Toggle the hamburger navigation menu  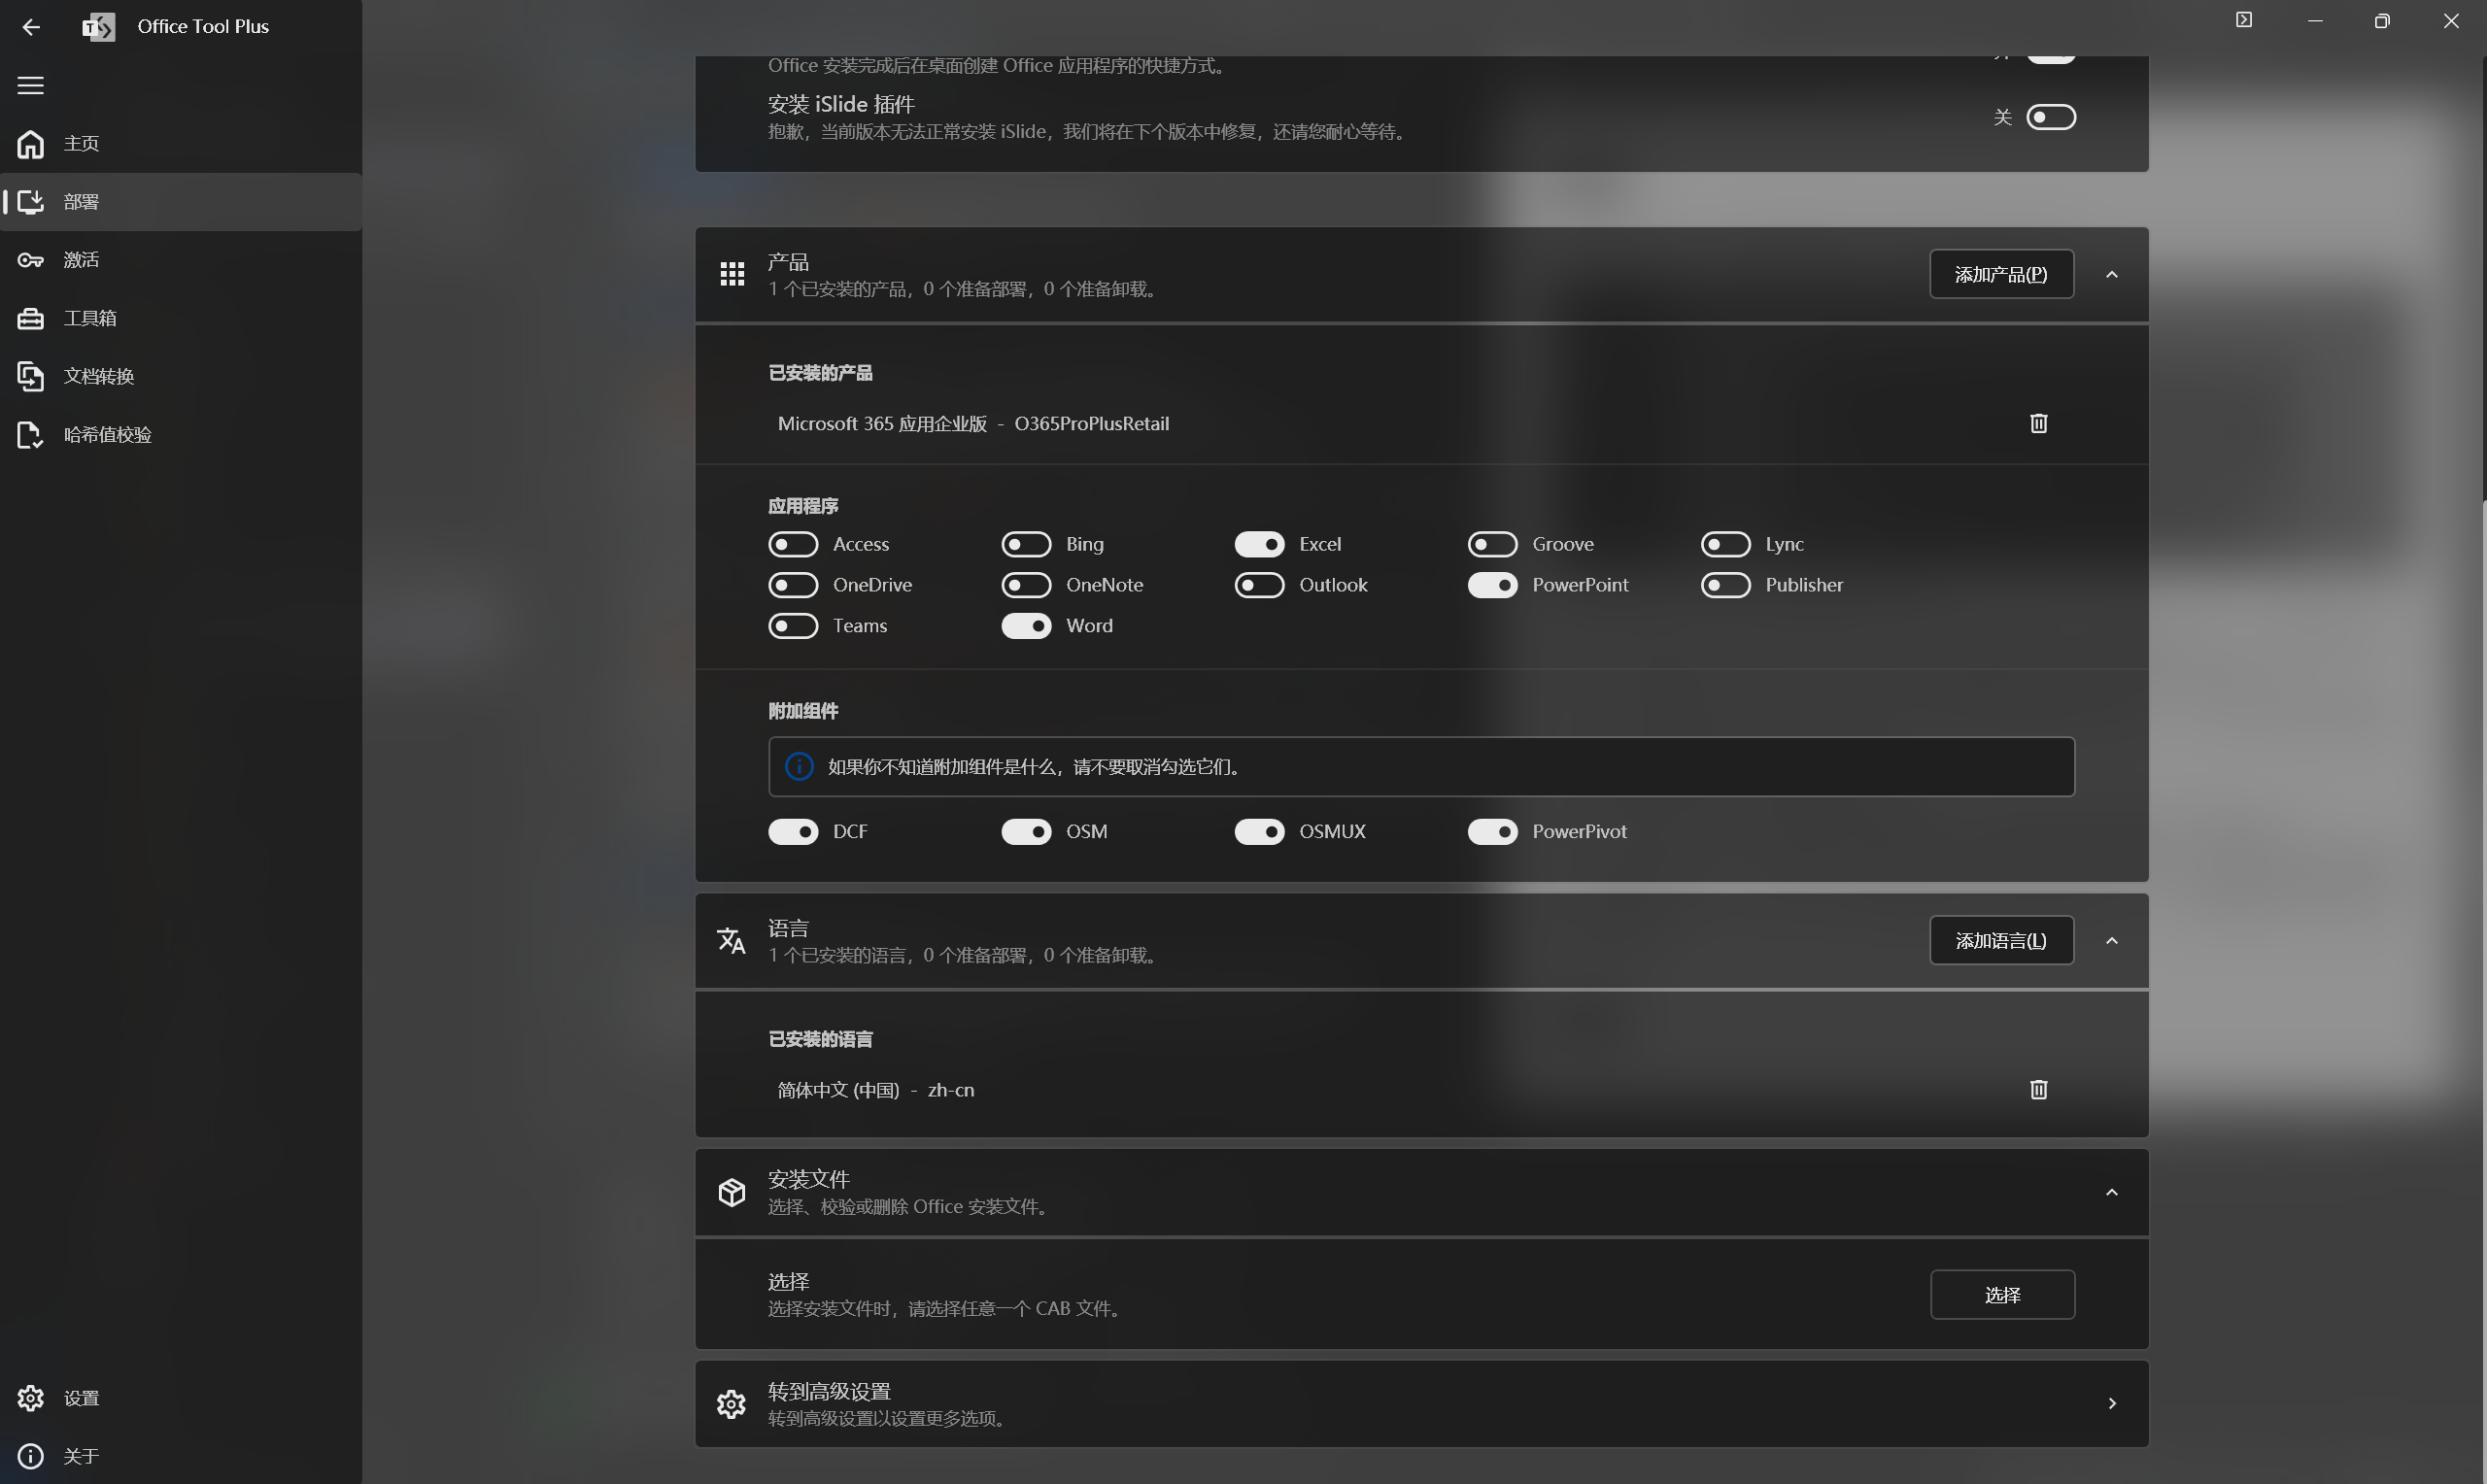pyautogui.click(x=31, y=85)
